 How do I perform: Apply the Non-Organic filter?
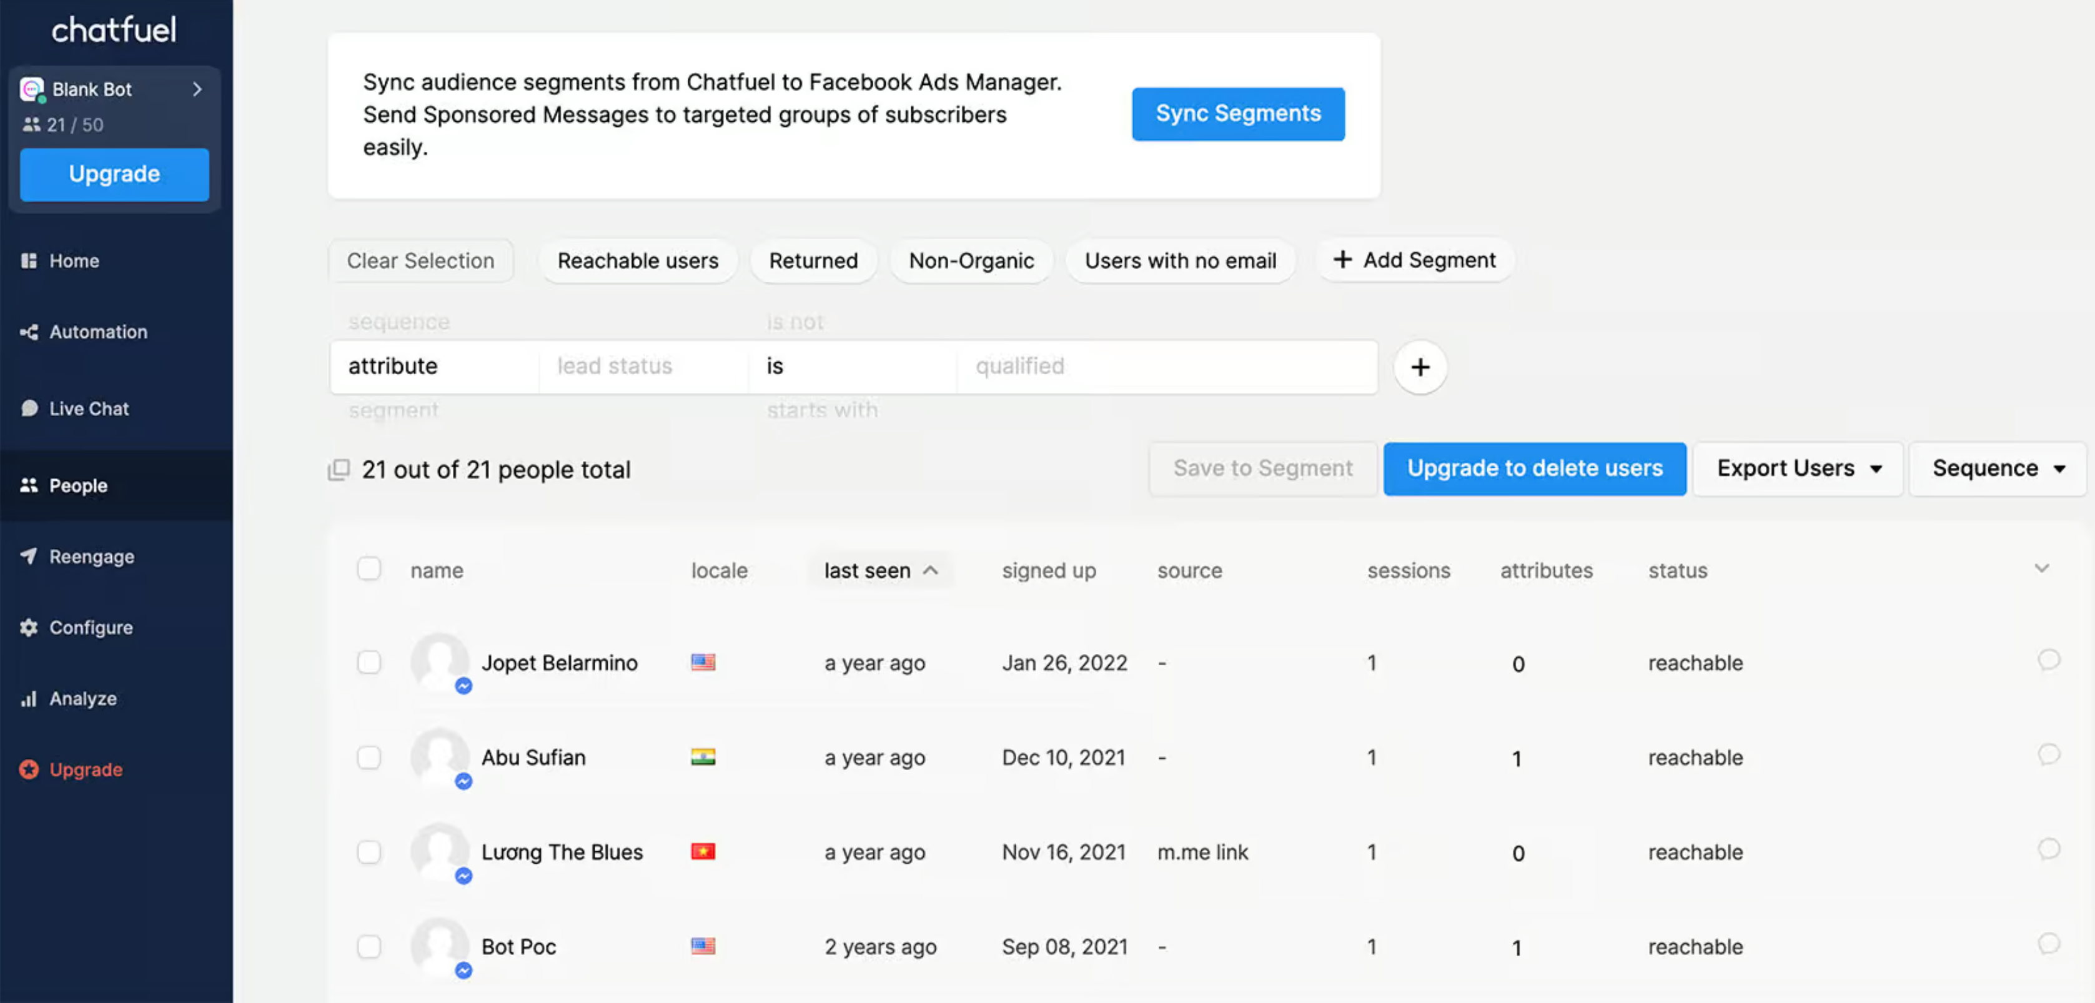pos(971,261)
